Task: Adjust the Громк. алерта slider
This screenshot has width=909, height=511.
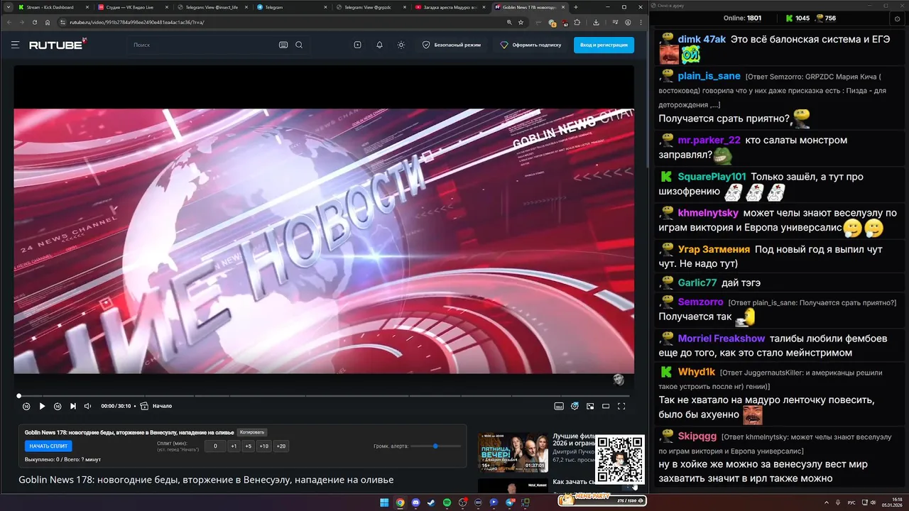Action: pos(436,446)
